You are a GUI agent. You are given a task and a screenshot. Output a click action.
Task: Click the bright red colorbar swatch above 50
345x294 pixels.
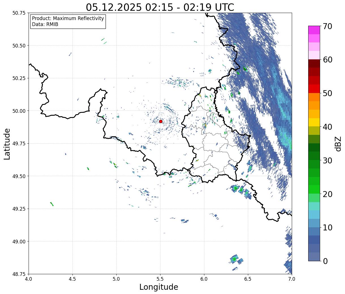coord(314,89)
